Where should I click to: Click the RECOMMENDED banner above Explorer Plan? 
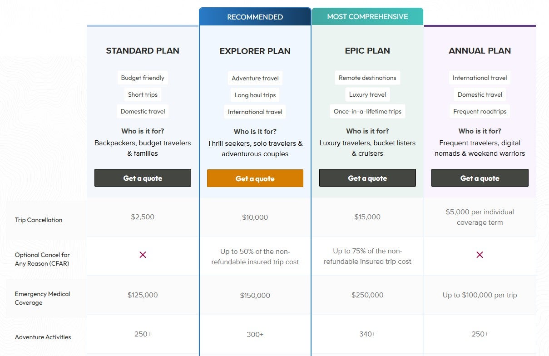(x=255, y=16)
